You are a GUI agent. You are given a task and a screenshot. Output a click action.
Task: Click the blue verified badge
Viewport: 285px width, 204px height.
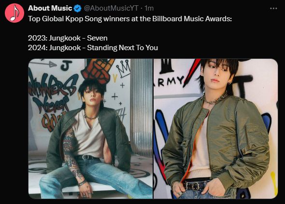[x=78, y=8]
